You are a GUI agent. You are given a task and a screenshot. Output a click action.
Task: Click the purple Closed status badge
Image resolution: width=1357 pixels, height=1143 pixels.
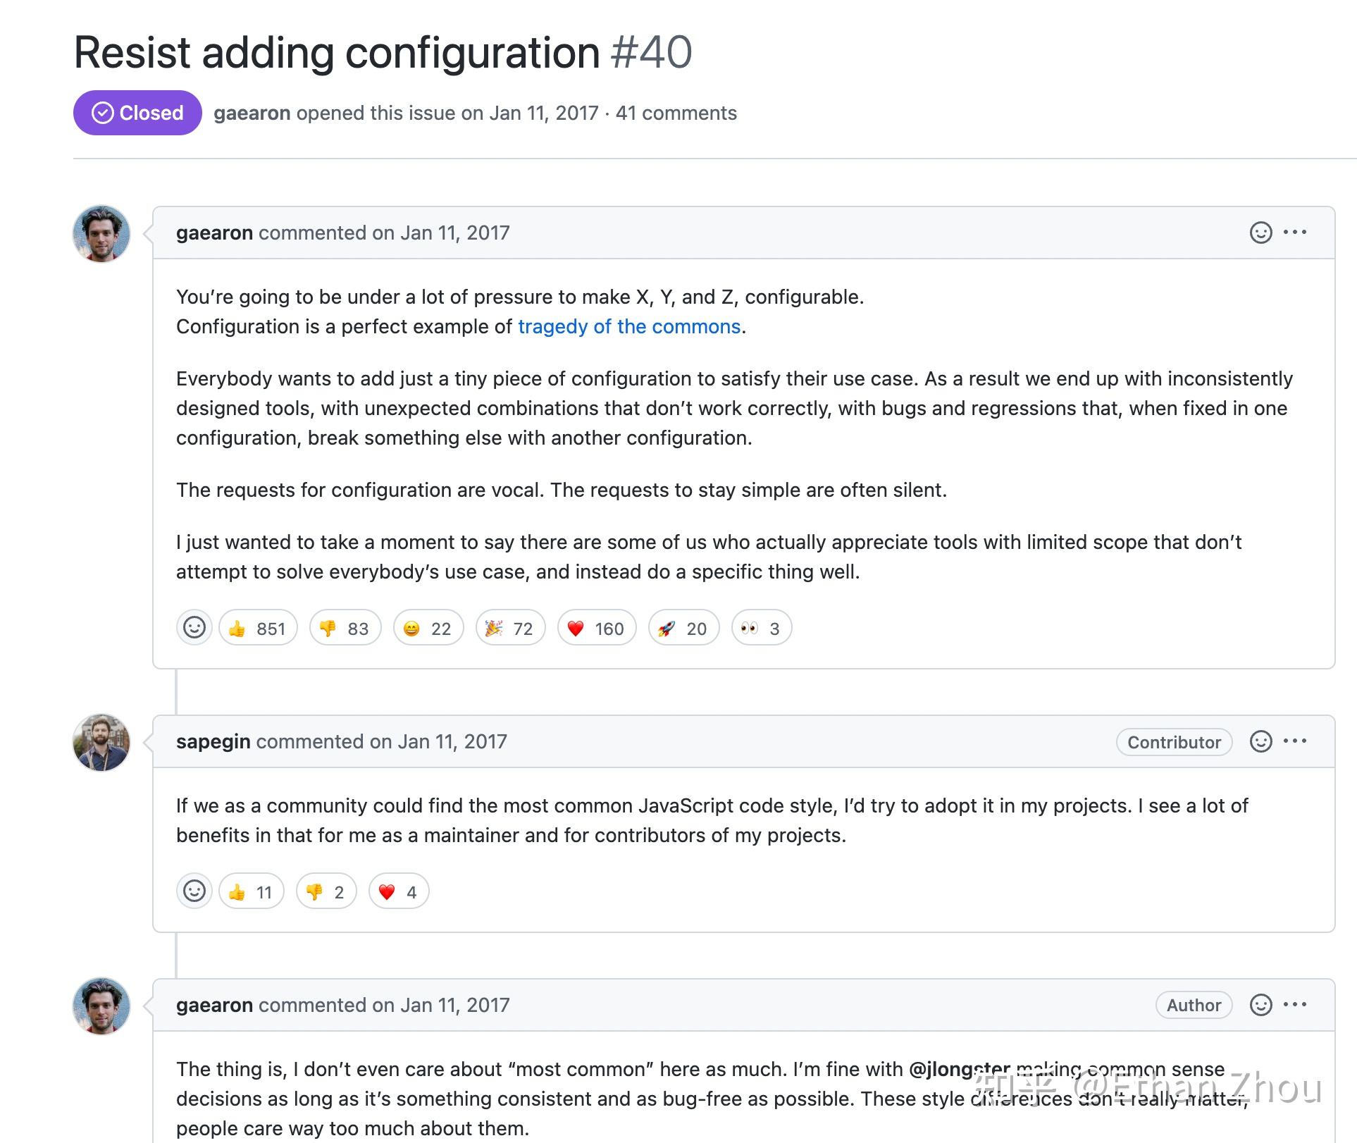click(137, 113)
